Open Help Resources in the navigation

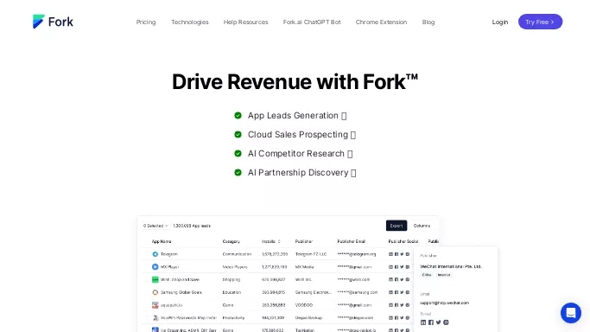tap(245, 22)
